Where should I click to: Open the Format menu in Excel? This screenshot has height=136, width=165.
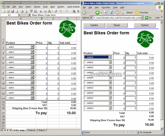pos(37,7)
